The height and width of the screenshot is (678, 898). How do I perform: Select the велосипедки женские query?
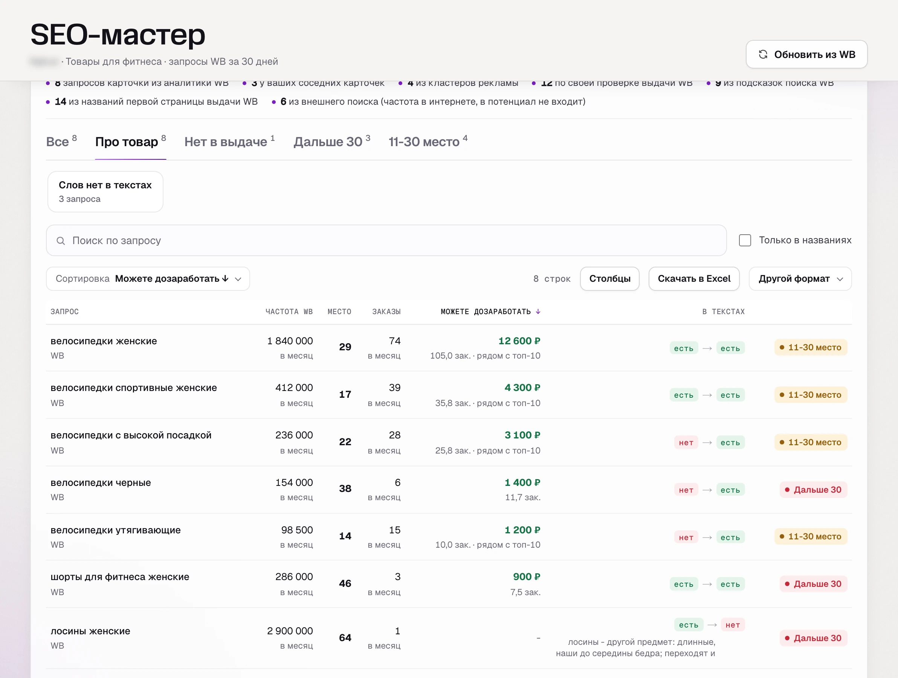pyautogui.click(x=104, y=341)
